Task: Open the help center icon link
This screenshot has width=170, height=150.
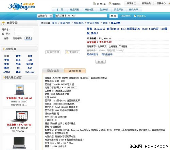Action: point(140,16)
